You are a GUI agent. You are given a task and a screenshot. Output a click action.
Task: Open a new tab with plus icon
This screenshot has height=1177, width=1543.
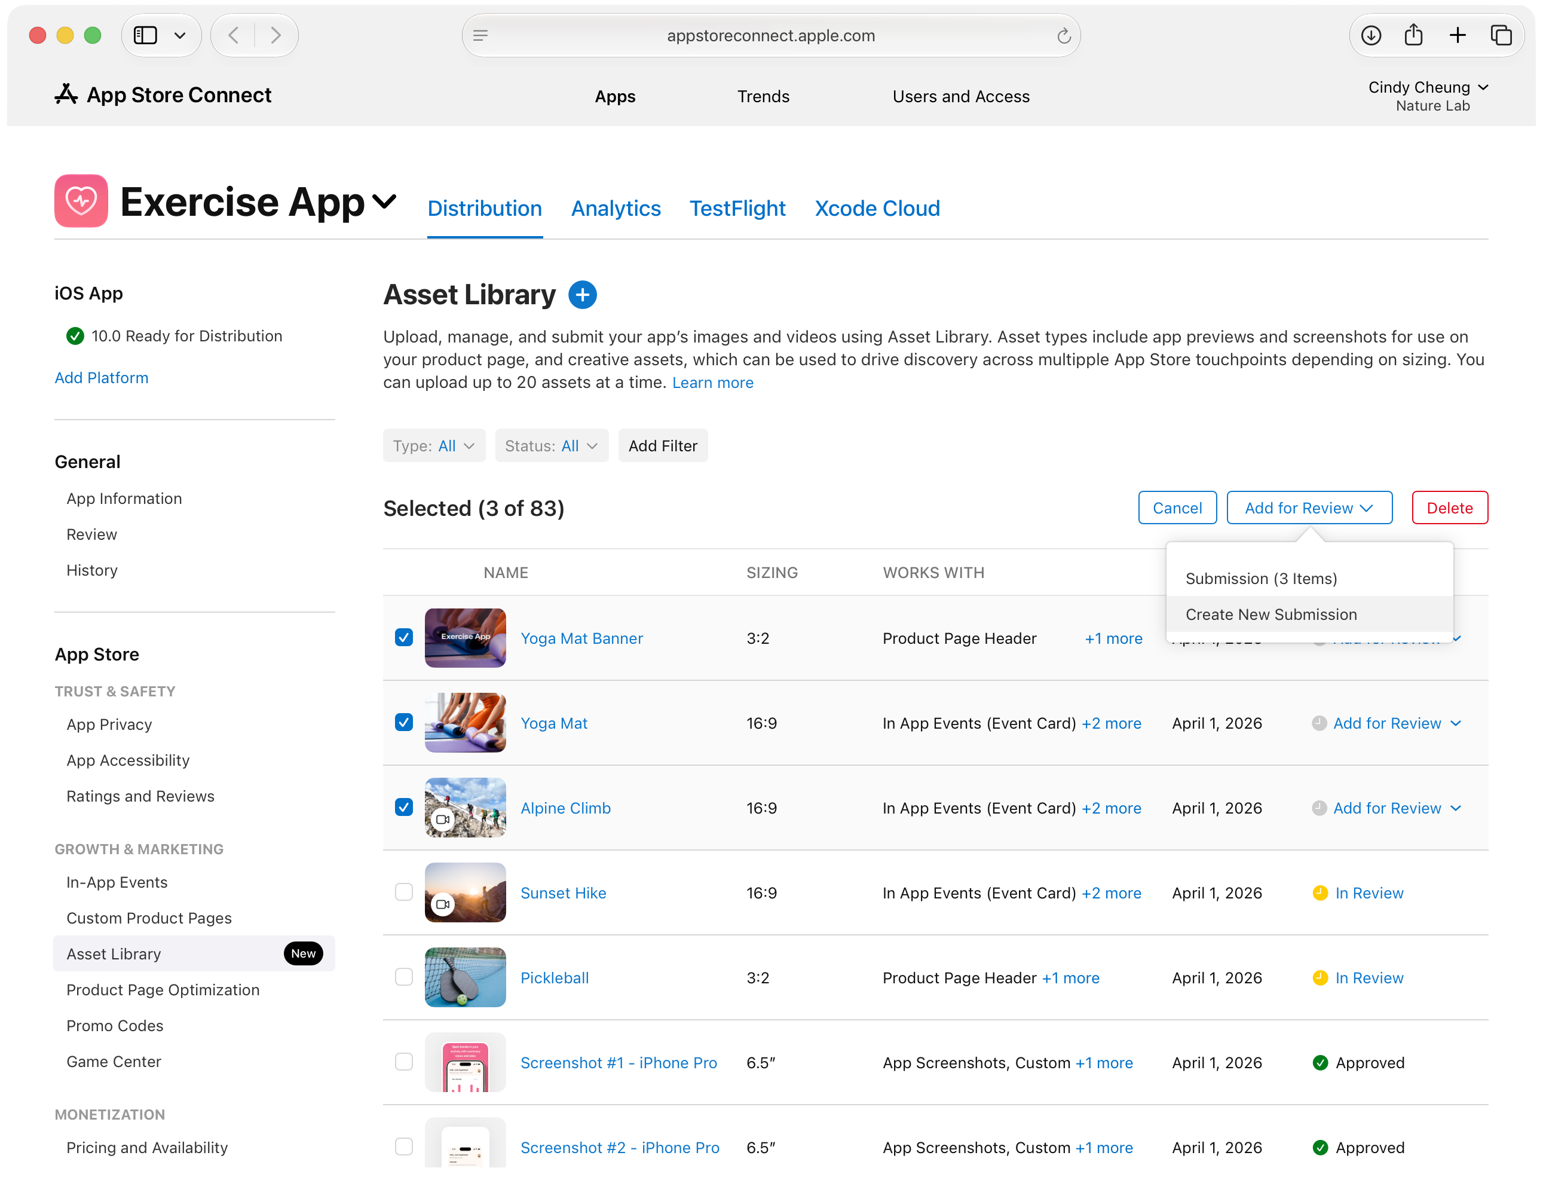(1457, 35)
